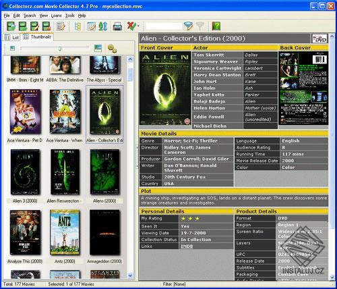Click studio value 20th Century Fox

(185, 177)
